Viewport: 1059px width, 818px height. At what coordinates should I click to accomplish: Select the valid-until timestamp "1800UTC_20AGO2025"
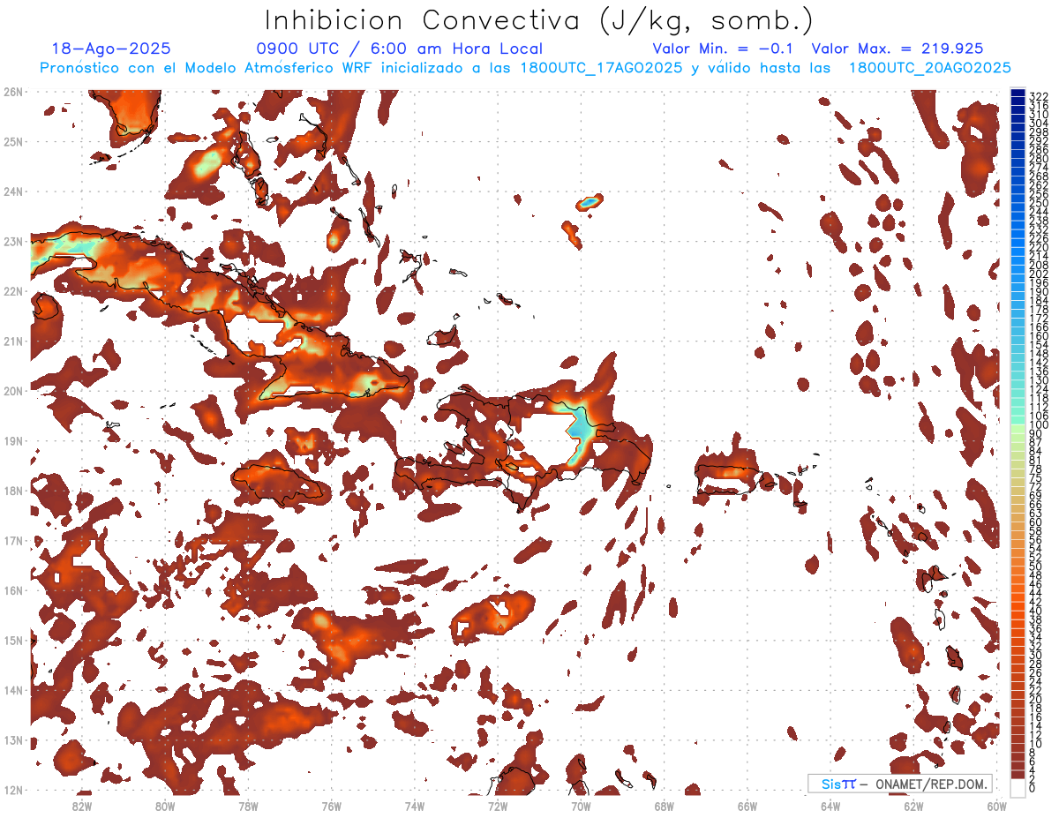[930, 68]
